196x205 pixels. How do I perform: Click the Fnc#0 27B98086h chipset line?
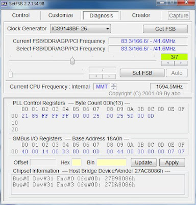(73, 179)
